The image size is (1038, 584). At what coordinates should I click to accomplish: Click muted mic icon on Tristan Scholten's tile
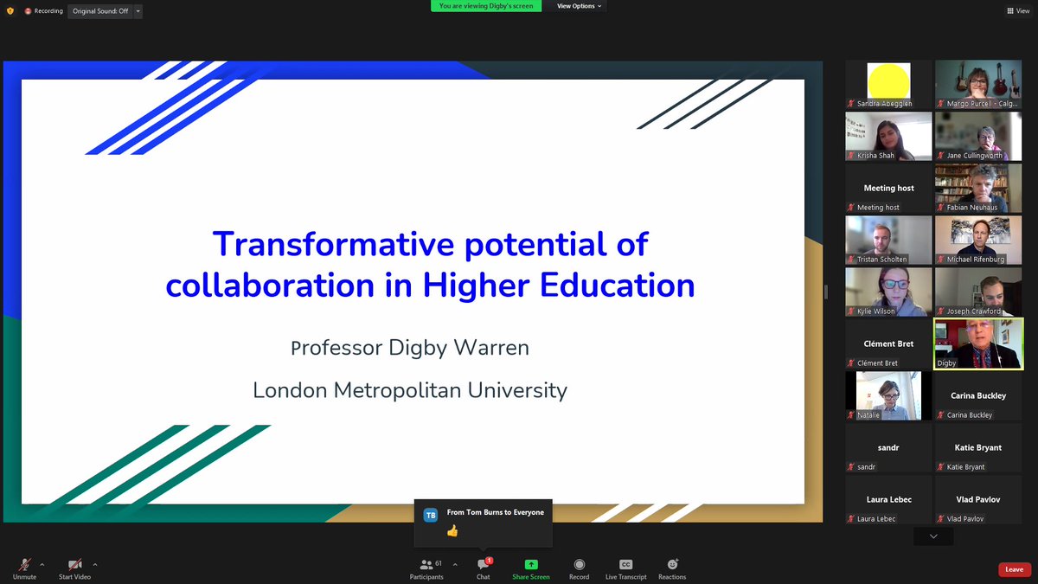[x=851, y=260]
